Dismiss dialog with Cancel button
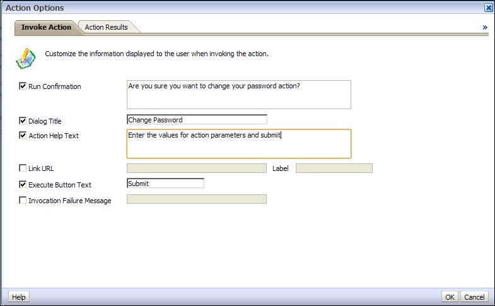Image resolution: width=495 pixels, height=306 pixels. (x=474, y=297)
